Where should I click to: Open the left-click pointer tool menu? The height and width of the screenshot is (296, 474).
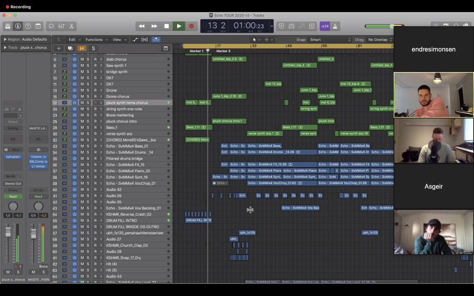click(x=257, y=40)
